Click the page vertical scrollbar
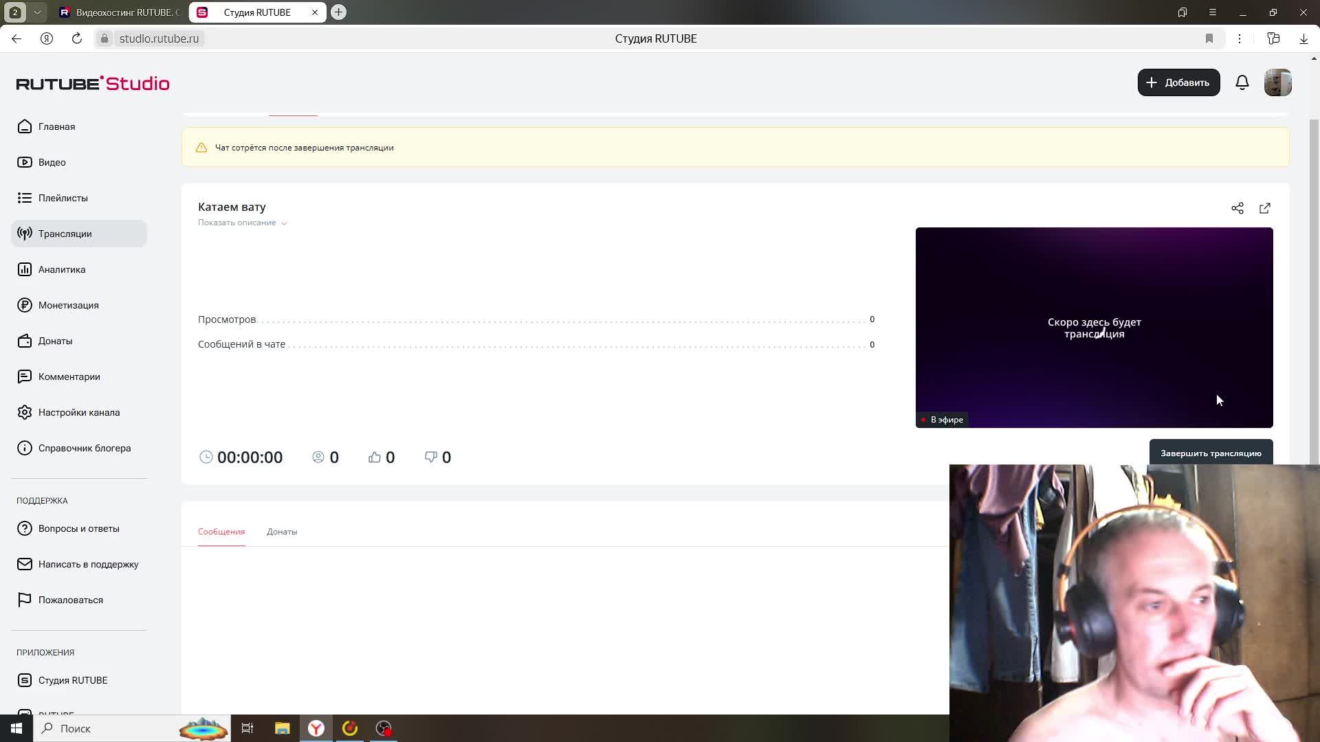The width and height of the screenshot is (1320, 742). (x=1314, y=275)
